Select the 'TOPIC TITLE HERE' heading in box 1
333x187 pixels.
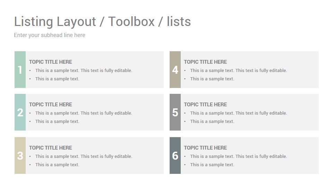(51, 62)
